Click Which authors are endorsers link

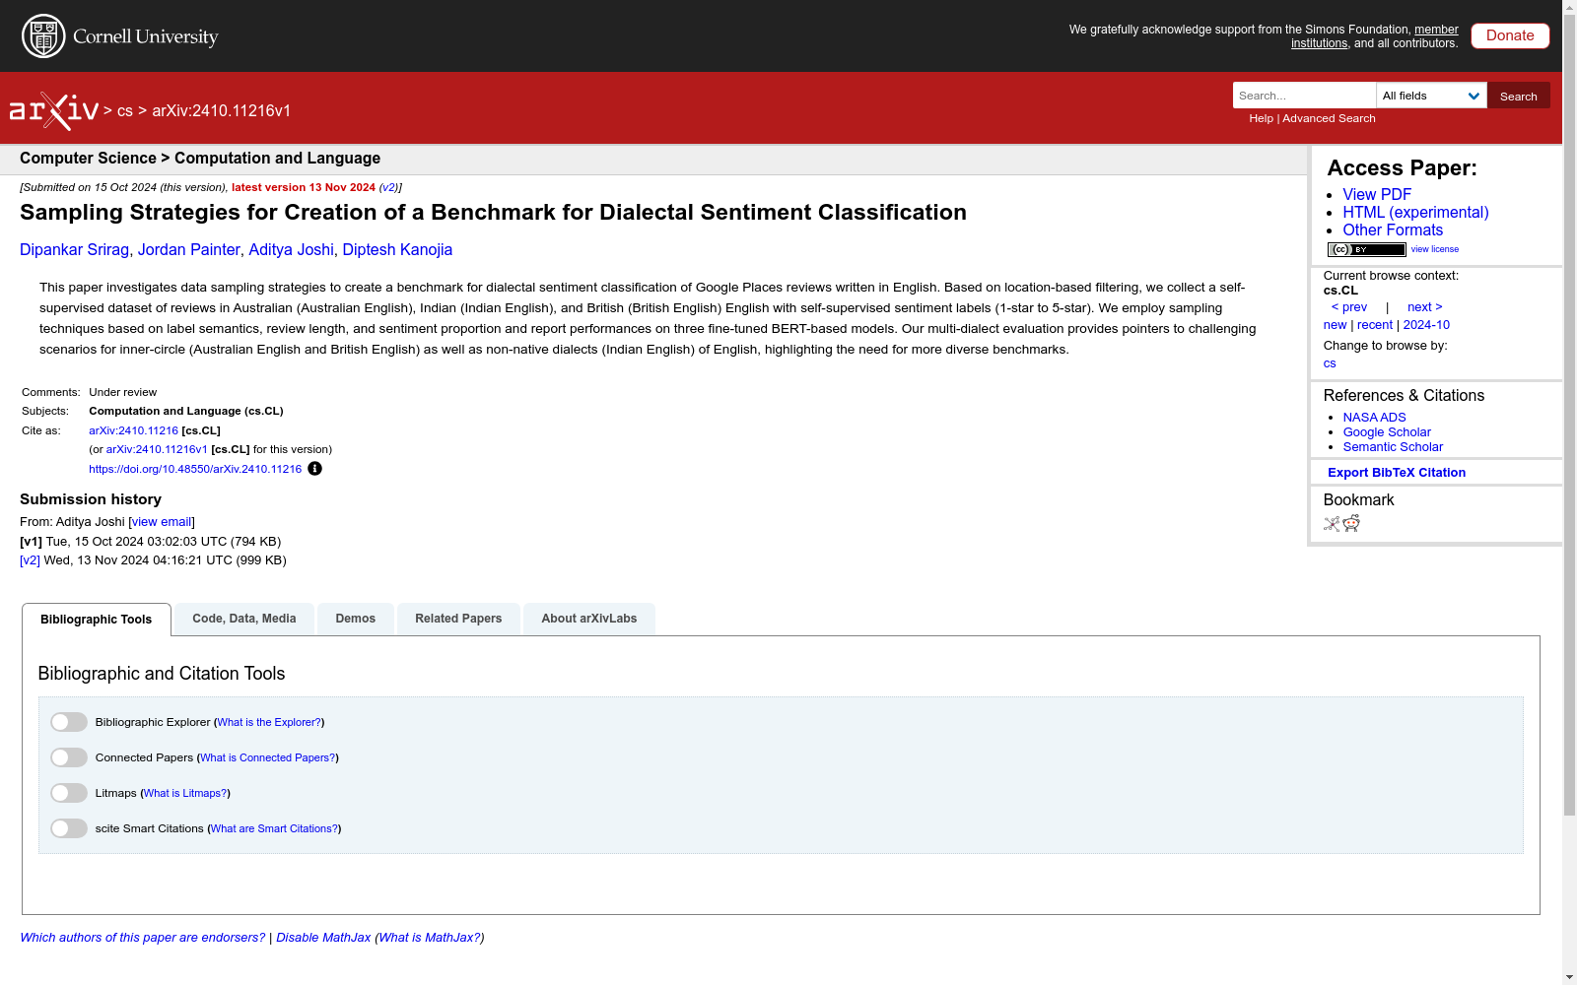[x=143, y=938]
